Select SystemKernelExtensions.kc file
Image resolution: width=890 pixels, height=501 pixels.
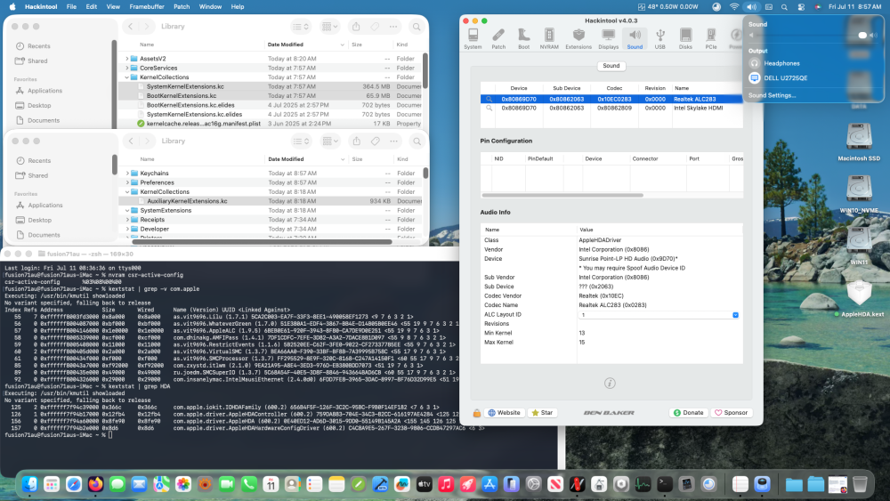[x=185, y=87]
